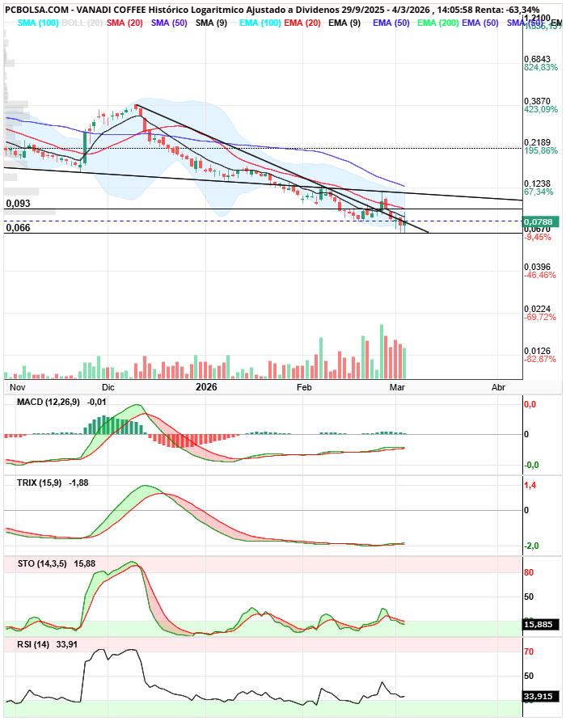
Task: Click the black 33,915 RSI value tag
Action: coord(541,696)
